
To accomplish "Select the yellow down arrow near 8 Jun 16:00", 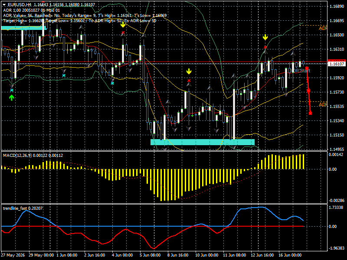I will point(189,71).
